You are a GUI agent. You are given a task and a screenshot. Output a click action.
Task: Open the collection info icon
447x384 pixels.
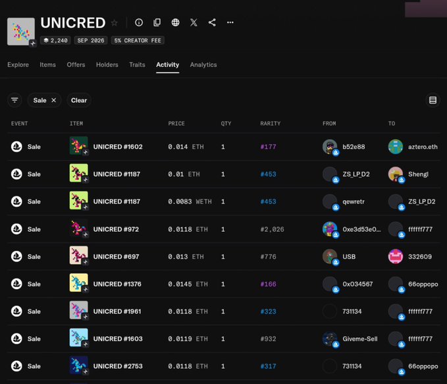tap(139, 22)
